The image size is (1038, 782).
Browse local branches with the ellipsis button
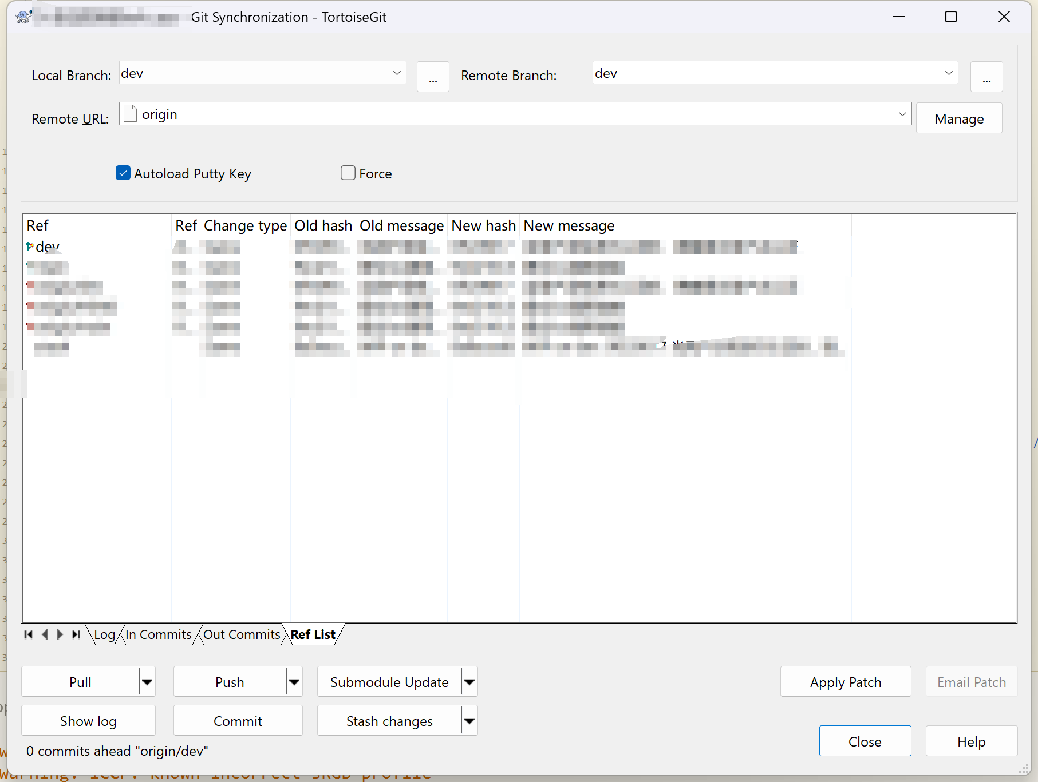click(433, 77)
